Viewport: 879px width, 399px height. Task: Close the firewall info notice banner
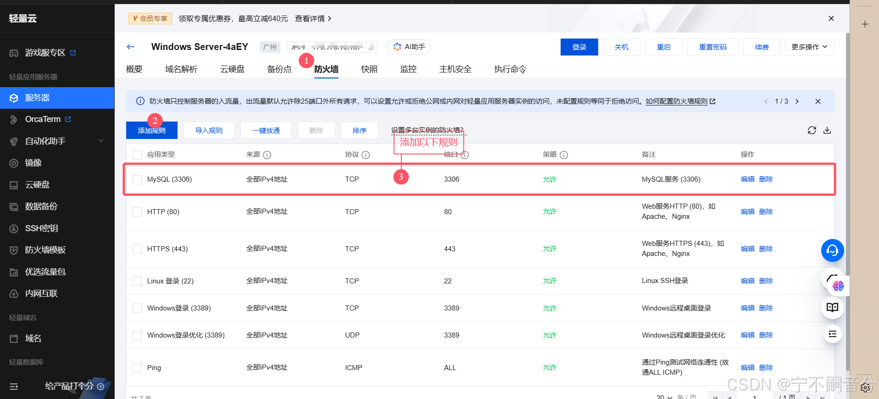click(818, 101)
